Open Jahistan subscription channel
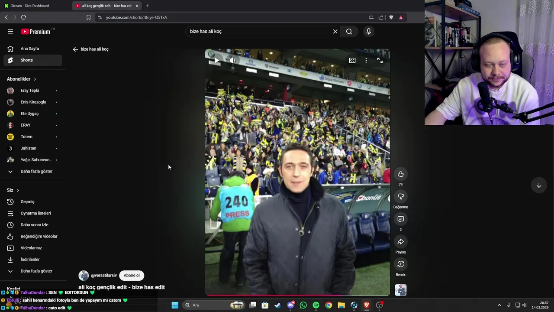This screenshot has height=312, width=554. point(33,148)
